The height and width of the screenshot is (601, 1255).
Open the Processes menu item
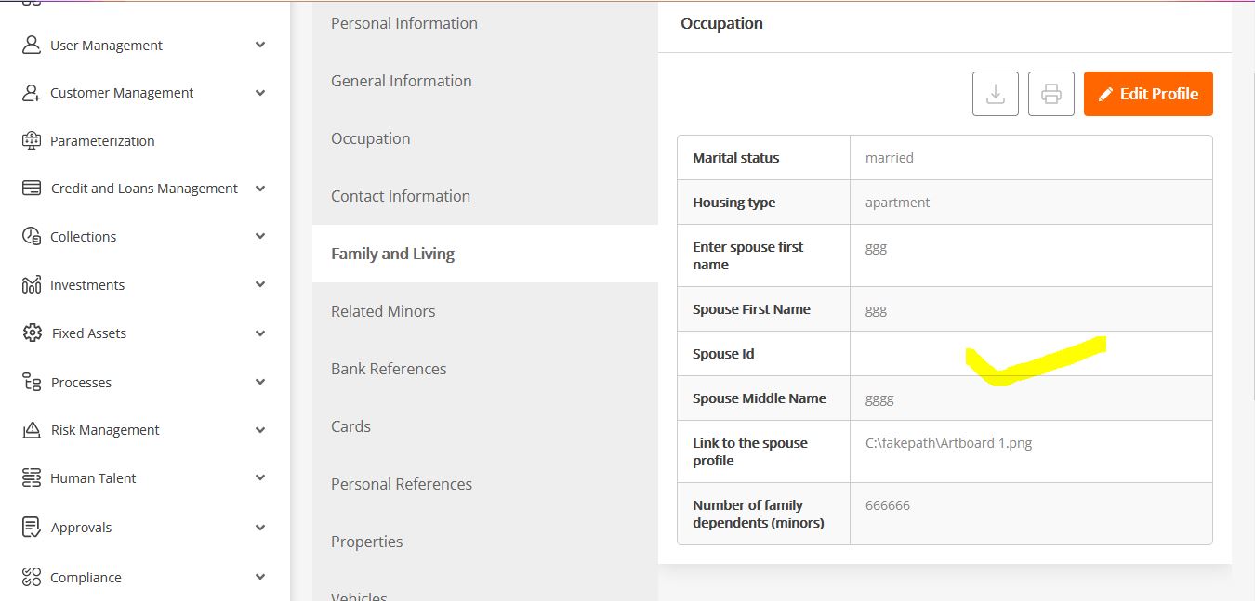[x=81, y=382]
